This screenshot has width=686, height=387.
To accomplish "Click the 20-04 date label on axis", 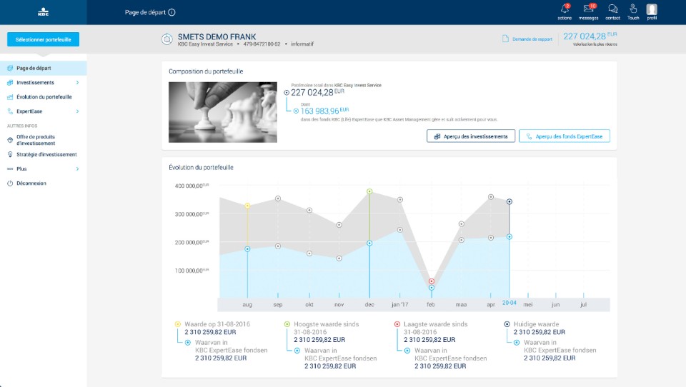I will [509, 303].
